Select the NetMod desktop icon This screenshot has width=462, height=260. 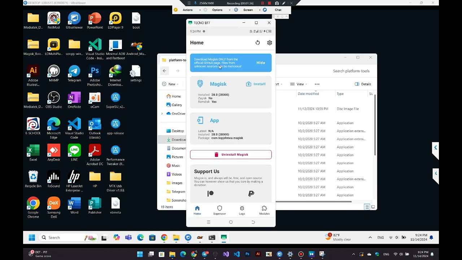tap(54, 21)
